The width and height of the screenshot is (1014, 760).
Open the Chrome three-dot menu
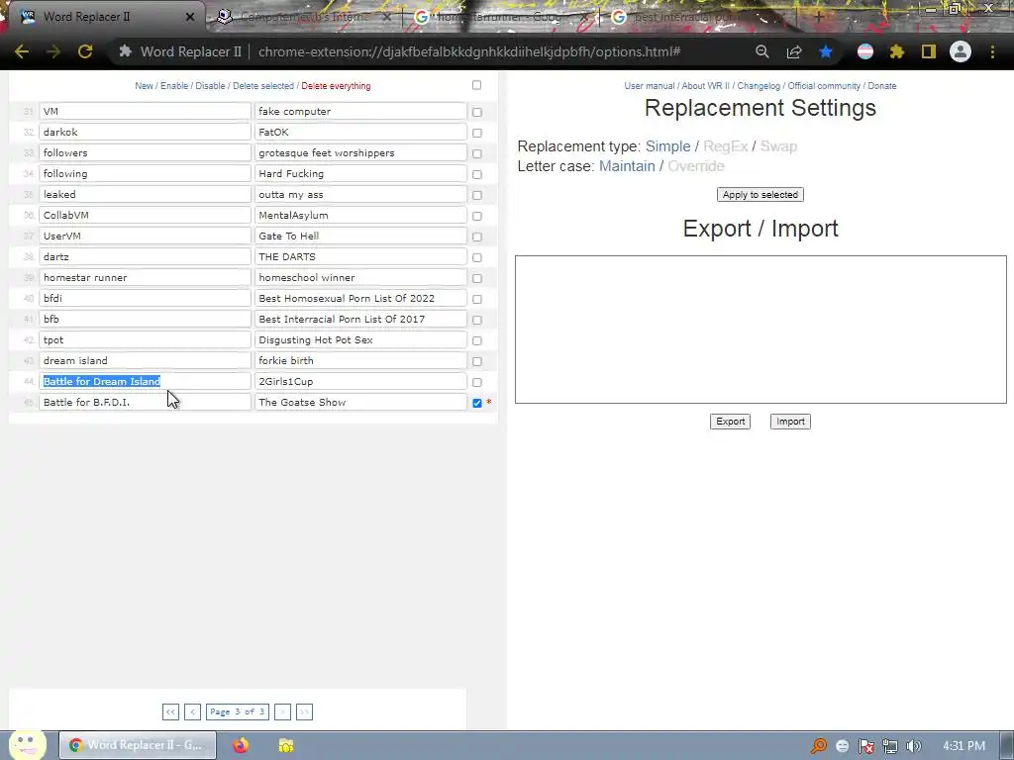992,51
